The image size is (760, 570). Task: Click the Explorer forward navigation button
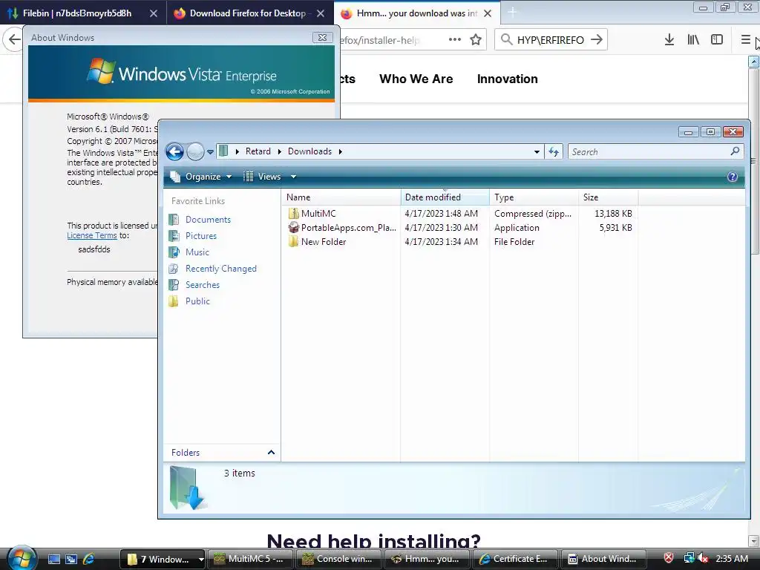tap(195, 151)
